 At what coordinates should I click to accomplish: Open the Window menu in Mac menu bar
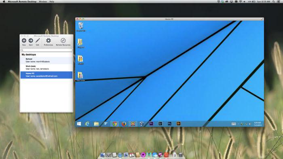click(43, 2)
